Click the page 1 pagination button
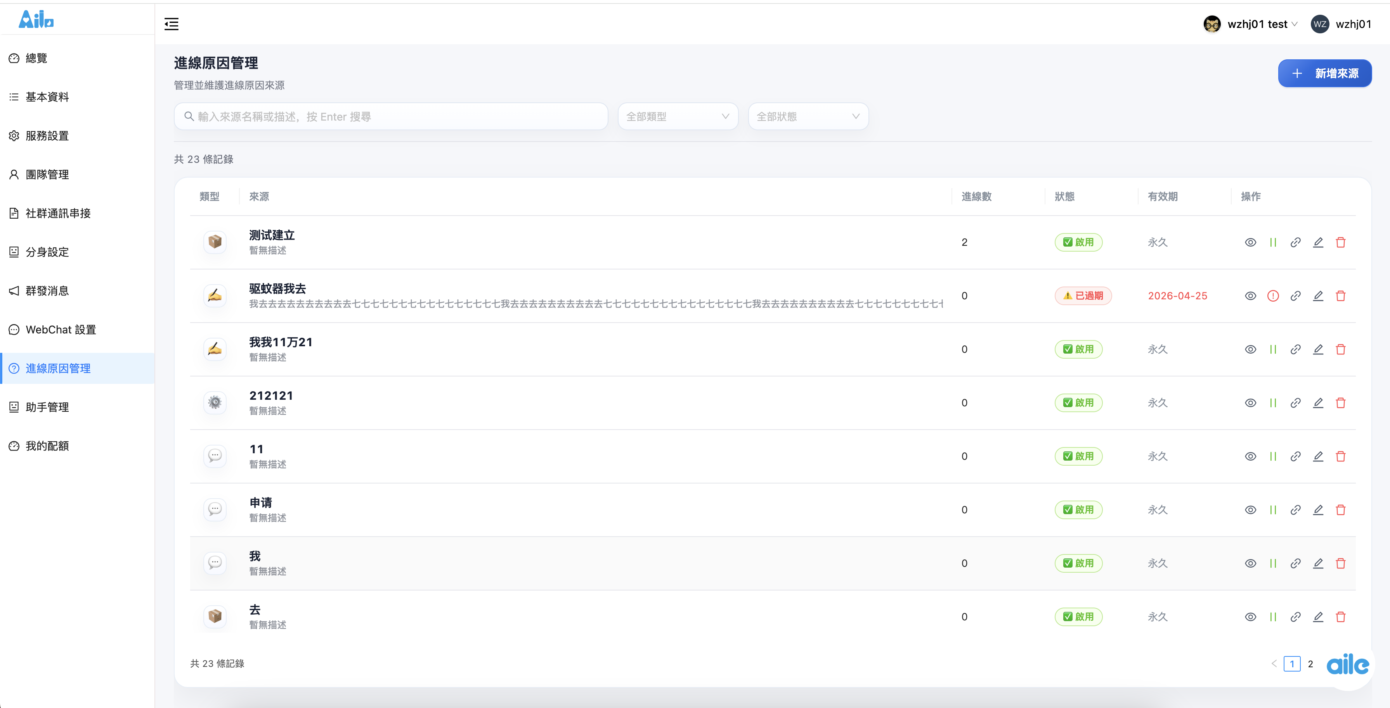 [1292, 664]
